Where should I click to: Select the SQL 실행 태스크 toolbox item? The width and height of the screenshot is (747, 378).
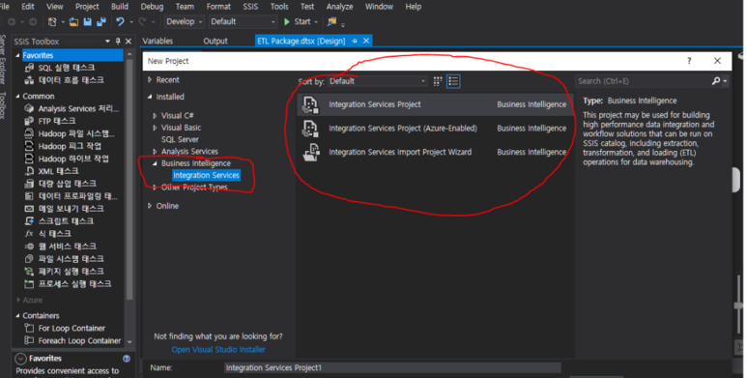tap(66, 68)
